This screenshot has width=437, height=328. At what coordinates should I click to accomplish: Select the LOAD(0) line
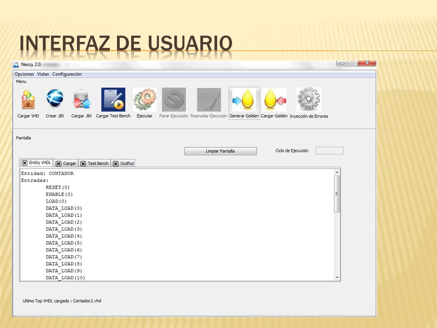coord(56,201)
